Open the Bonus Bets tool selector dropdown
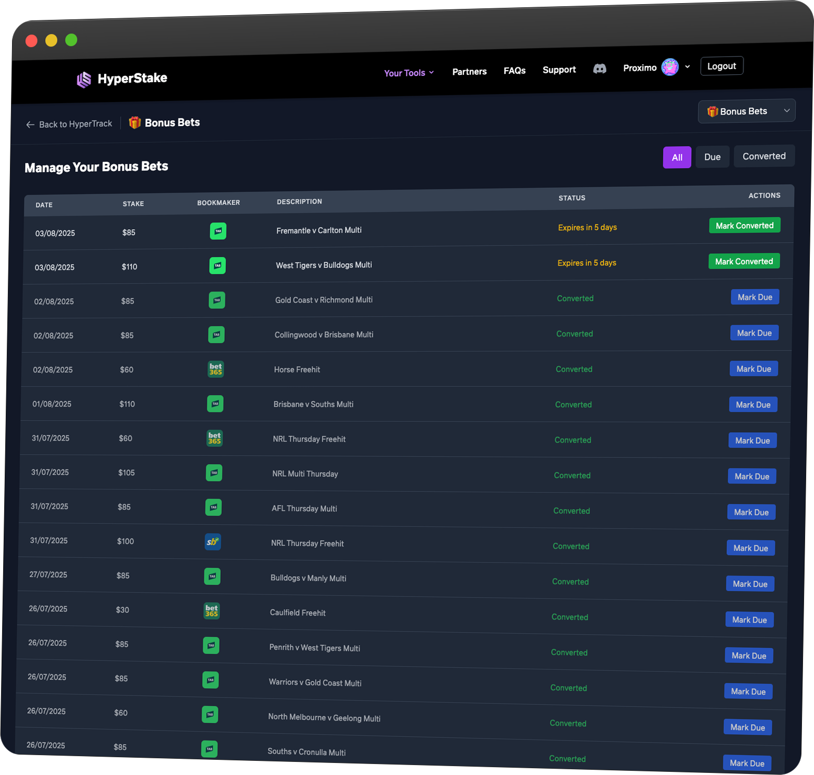Viewport: 814px width, 775px height. click(x=747, y=111)
